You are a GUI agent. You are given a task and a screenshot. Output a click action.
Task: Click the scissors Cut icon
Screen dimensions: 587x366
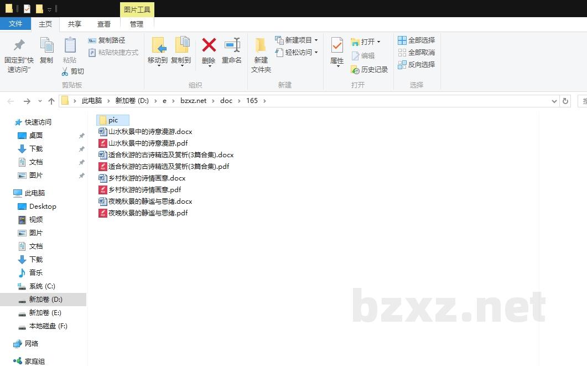click(x=65, y=71)
